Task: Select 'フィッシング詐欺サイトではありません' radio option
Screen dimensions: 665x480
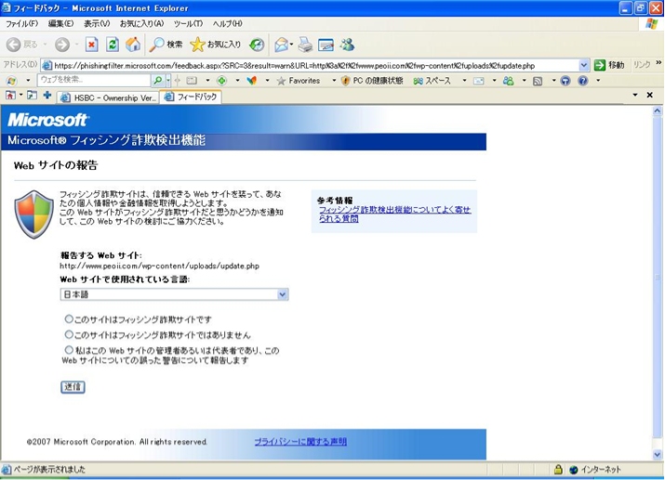Action: 69,334
